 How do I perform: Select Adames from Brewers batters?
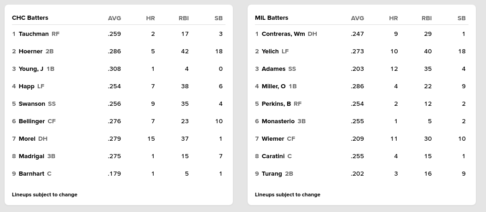coord(273,69)
